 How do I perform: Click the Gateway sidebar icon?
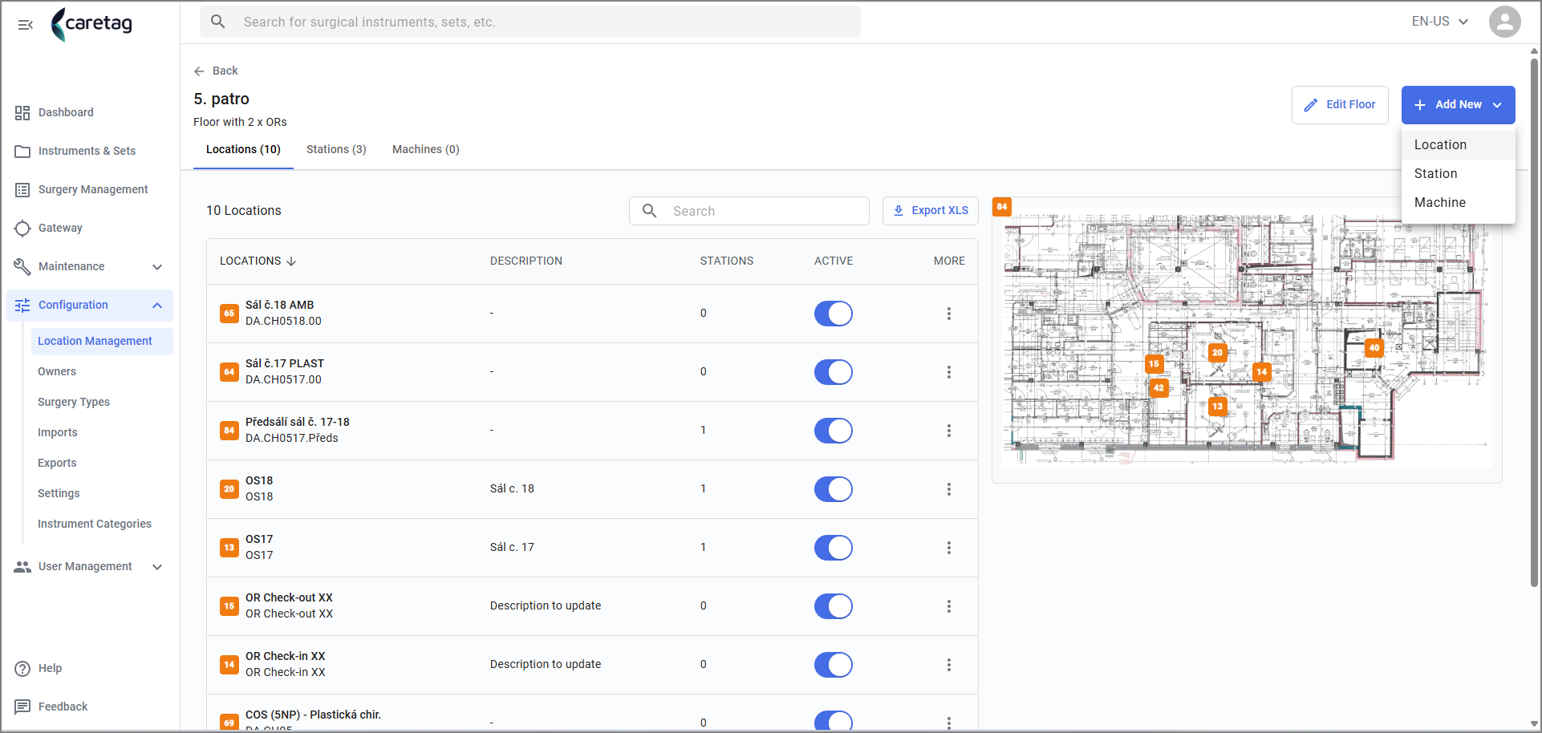(x=22, y=228)
